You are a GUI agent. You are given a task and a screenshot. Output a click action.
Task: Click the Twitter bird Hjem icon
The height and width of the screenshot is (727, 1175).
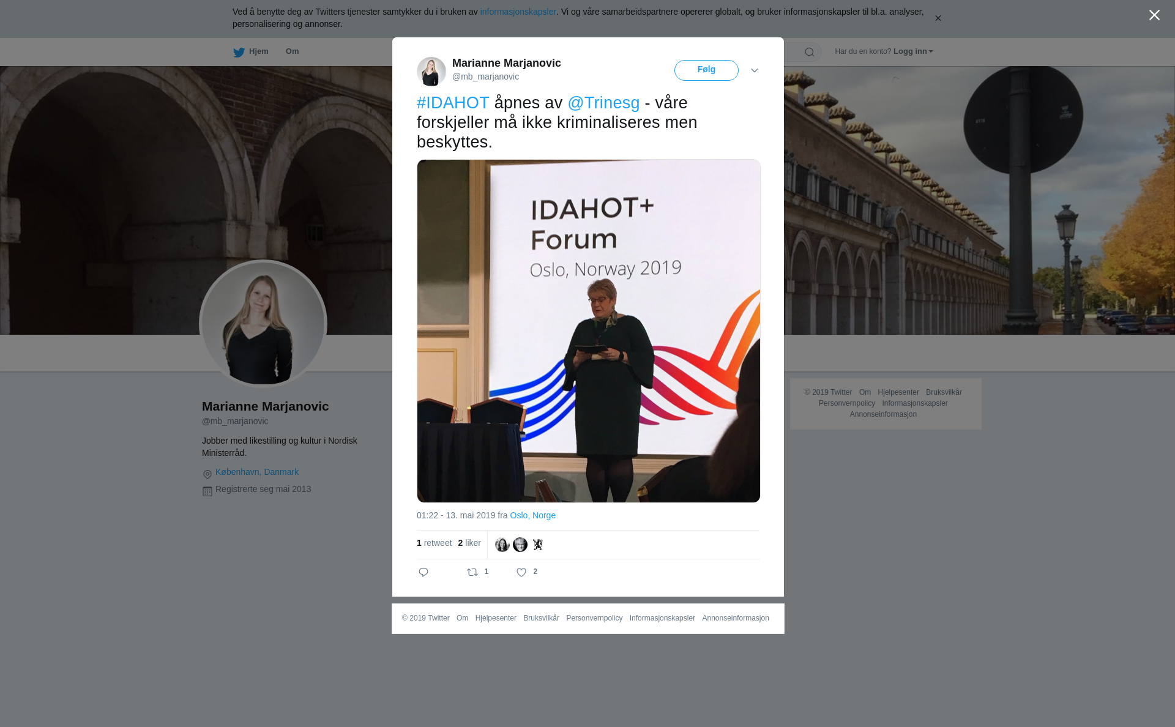[x=239, y=52]
